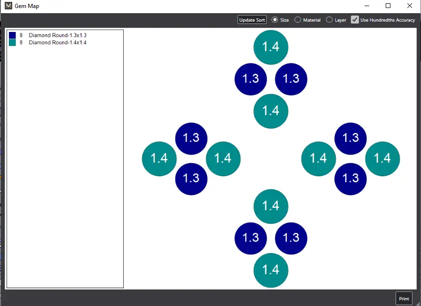Select the lower navy 1.3 gem in the left cluster
Screen dimensions: 421x306
[191, 179]
